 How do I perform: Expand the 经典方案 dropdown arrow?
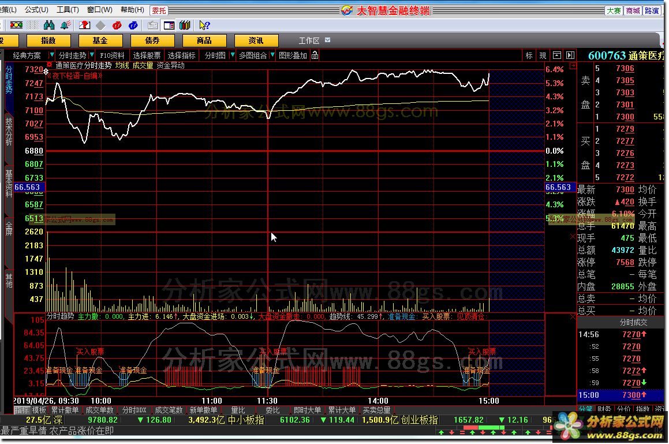51,55
